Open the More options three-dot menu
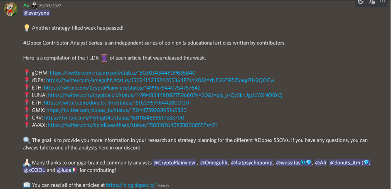 (x=382, y=2)
